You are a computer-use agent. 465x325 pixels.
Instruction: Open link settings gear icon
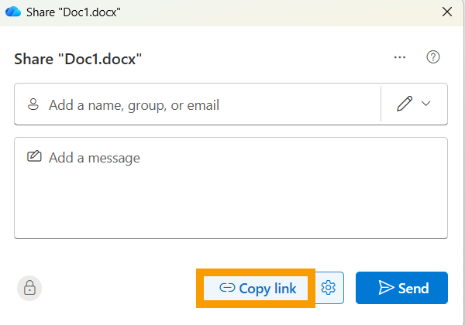point(329,288)
